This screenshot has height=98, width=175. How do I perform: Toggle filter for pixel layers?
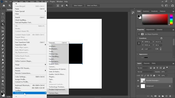(x=151, y=68)
